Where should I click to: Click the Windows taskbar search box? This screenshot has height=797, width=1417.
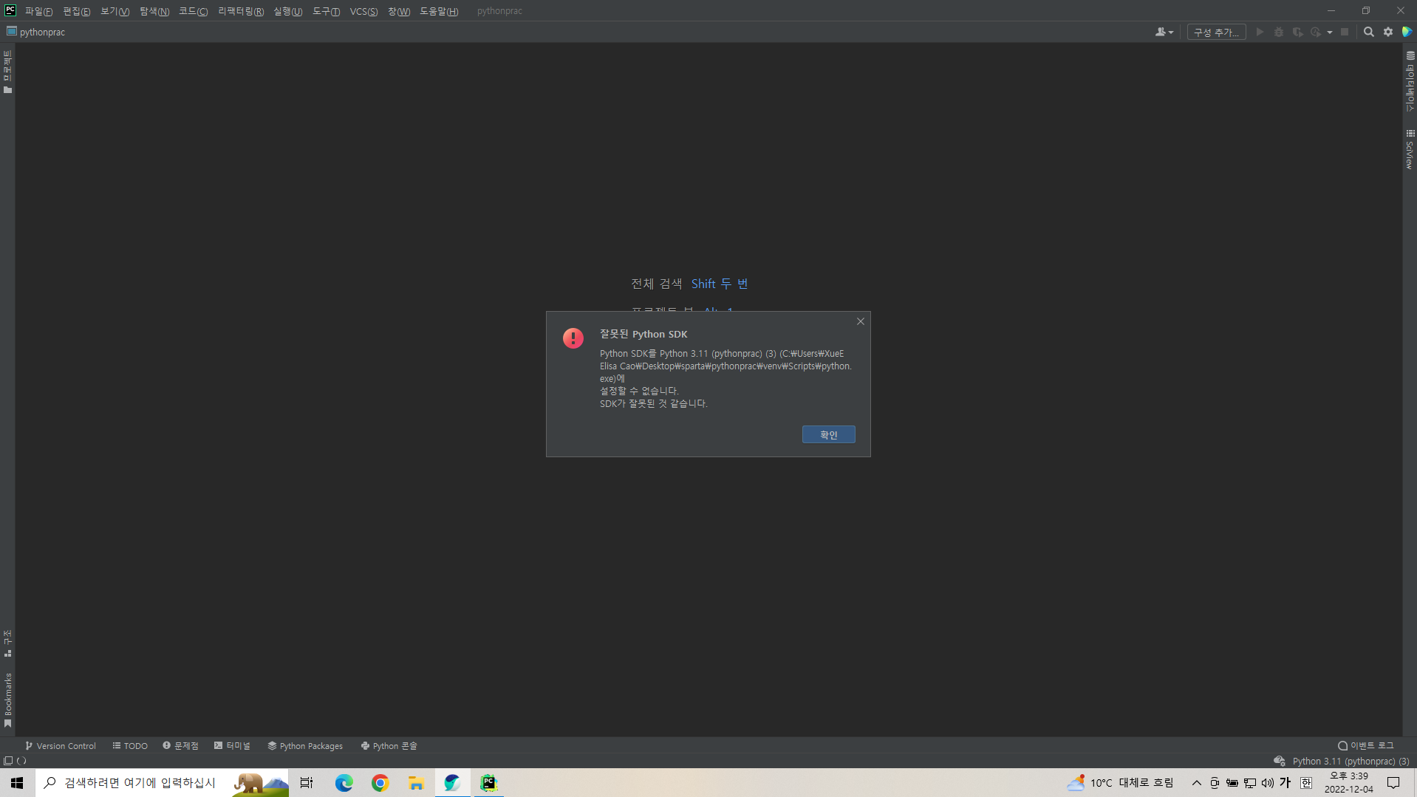(162, 783)
